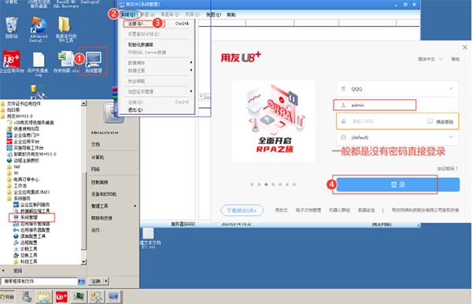Open the green monitor taskbar icon
The width and height of the screenshot is (472, 304).
click(79, 297)
